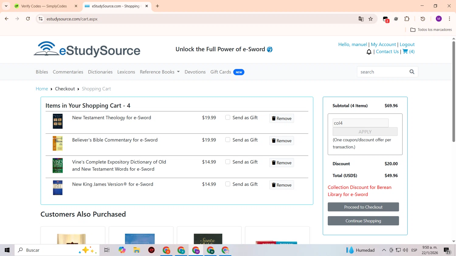This screenshot has width=456, height=256.
Task: Check Send as Gift for Believer's Bible Commentary
Action: click(228, 140)
